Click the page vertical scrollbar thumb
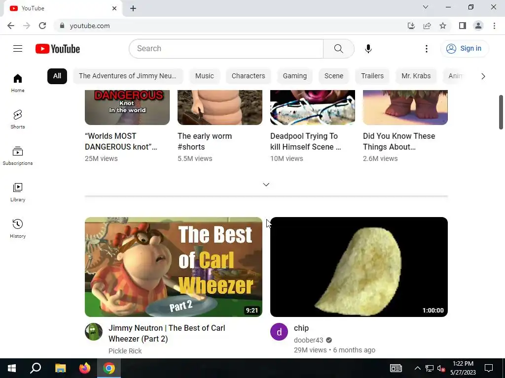The width and height of the screenshot is (505, 378). 501,112
